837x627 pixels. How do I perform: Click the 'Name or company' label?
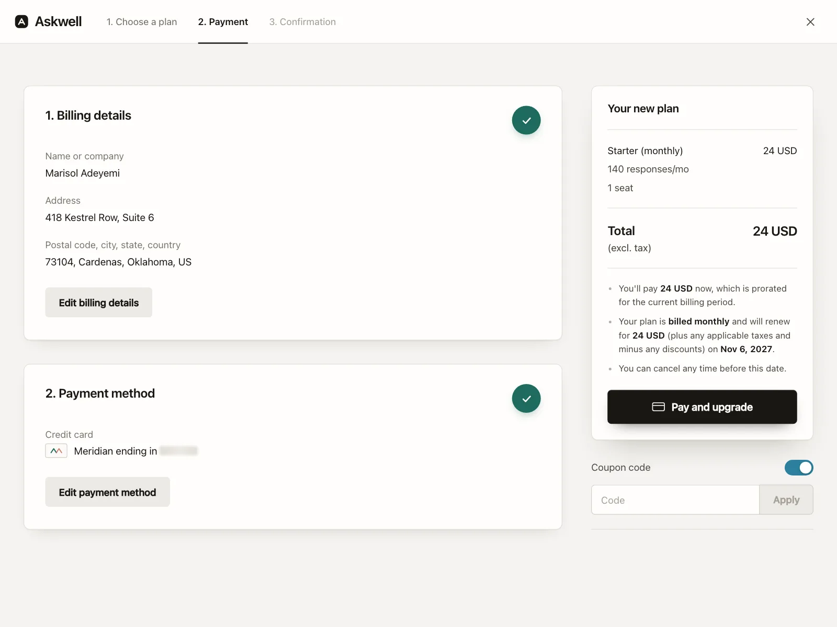(85, 156)
